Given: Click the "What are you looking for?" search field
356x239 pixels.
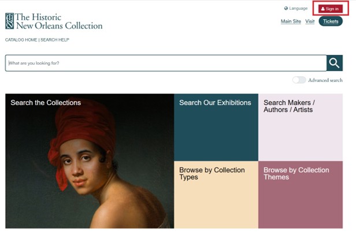Looking at the screenshot, I should coord(165,63).
